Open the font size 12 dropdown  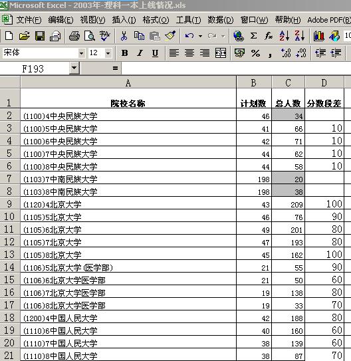click(x=108, y=53)
